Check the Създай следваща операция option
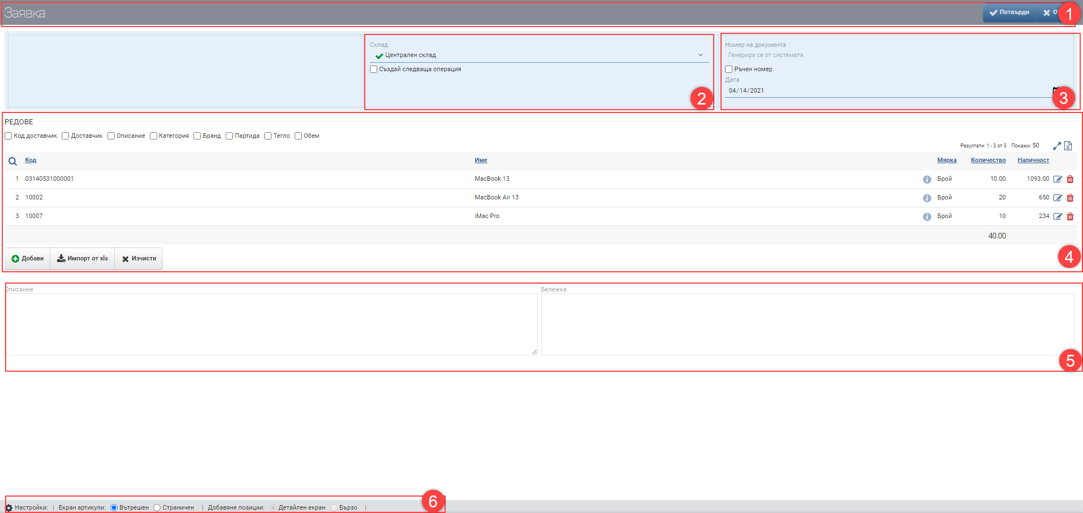Image resolution: width=1083 pixels, height=513 pixels. click(373, 68)
